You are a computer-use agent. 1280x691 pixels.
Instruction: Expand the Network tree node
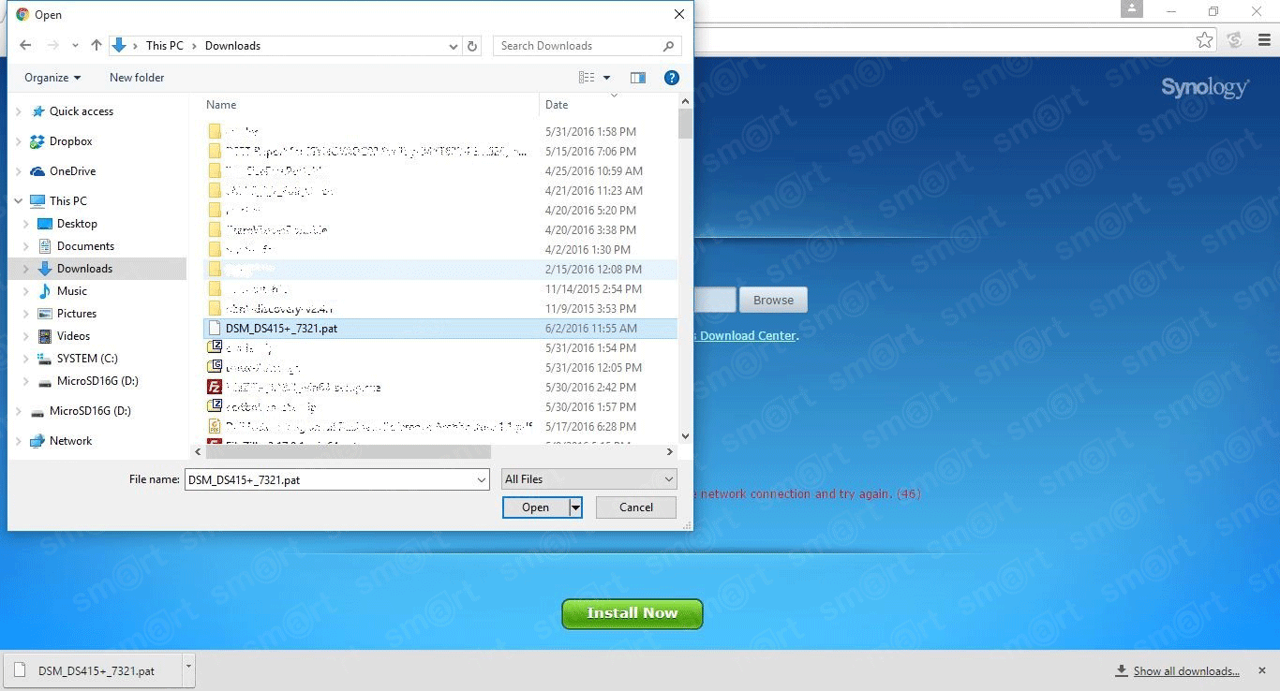[19, 441]
